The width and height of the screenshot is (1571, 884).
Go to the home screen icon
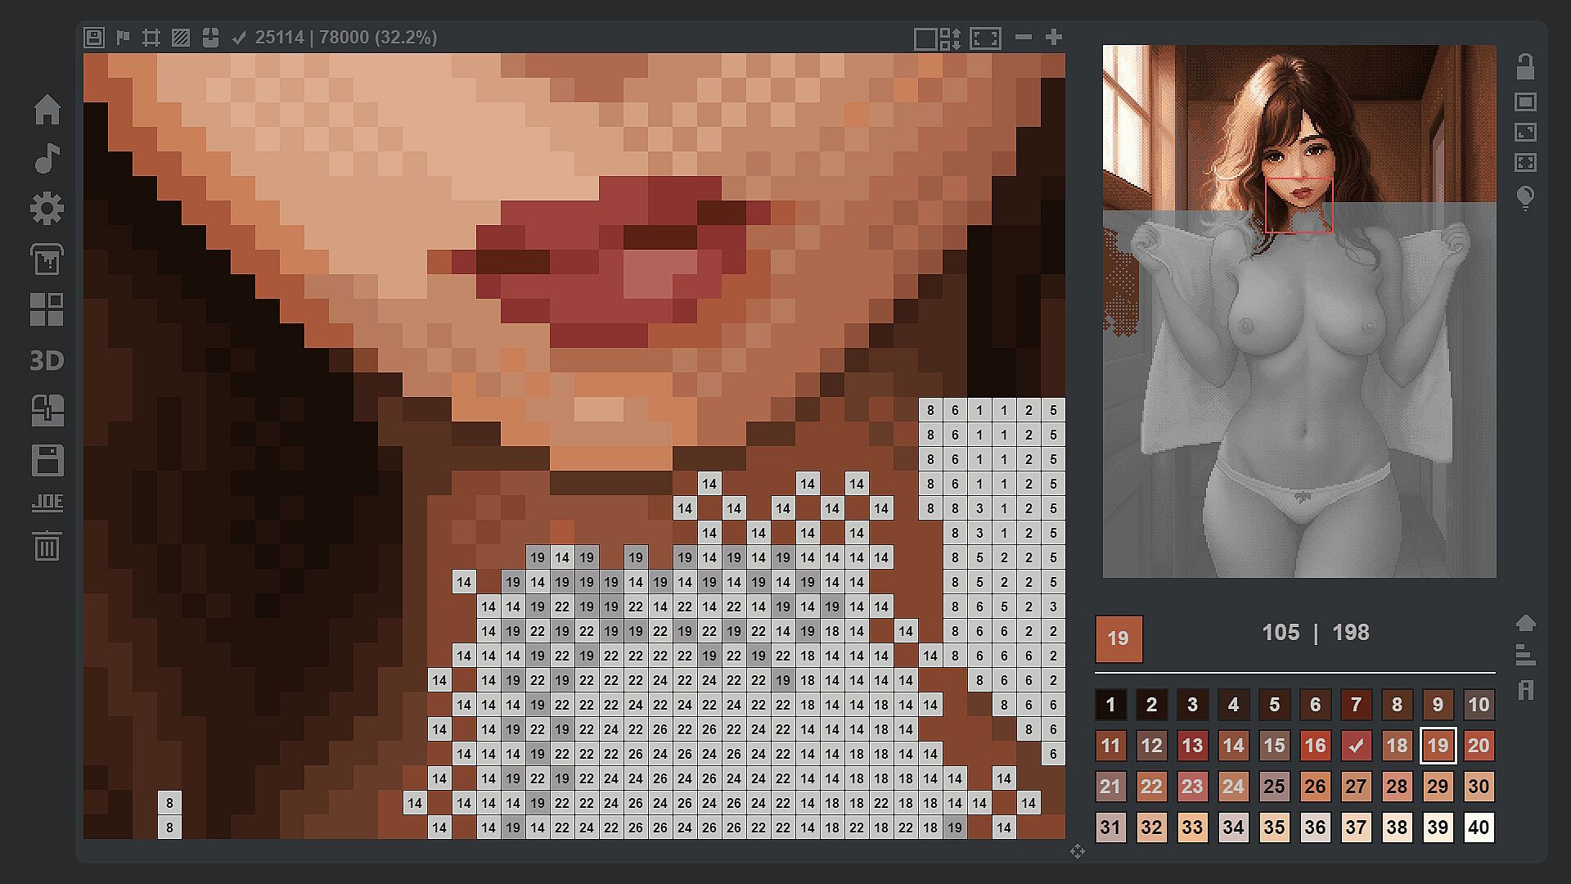tap(47, 109)
